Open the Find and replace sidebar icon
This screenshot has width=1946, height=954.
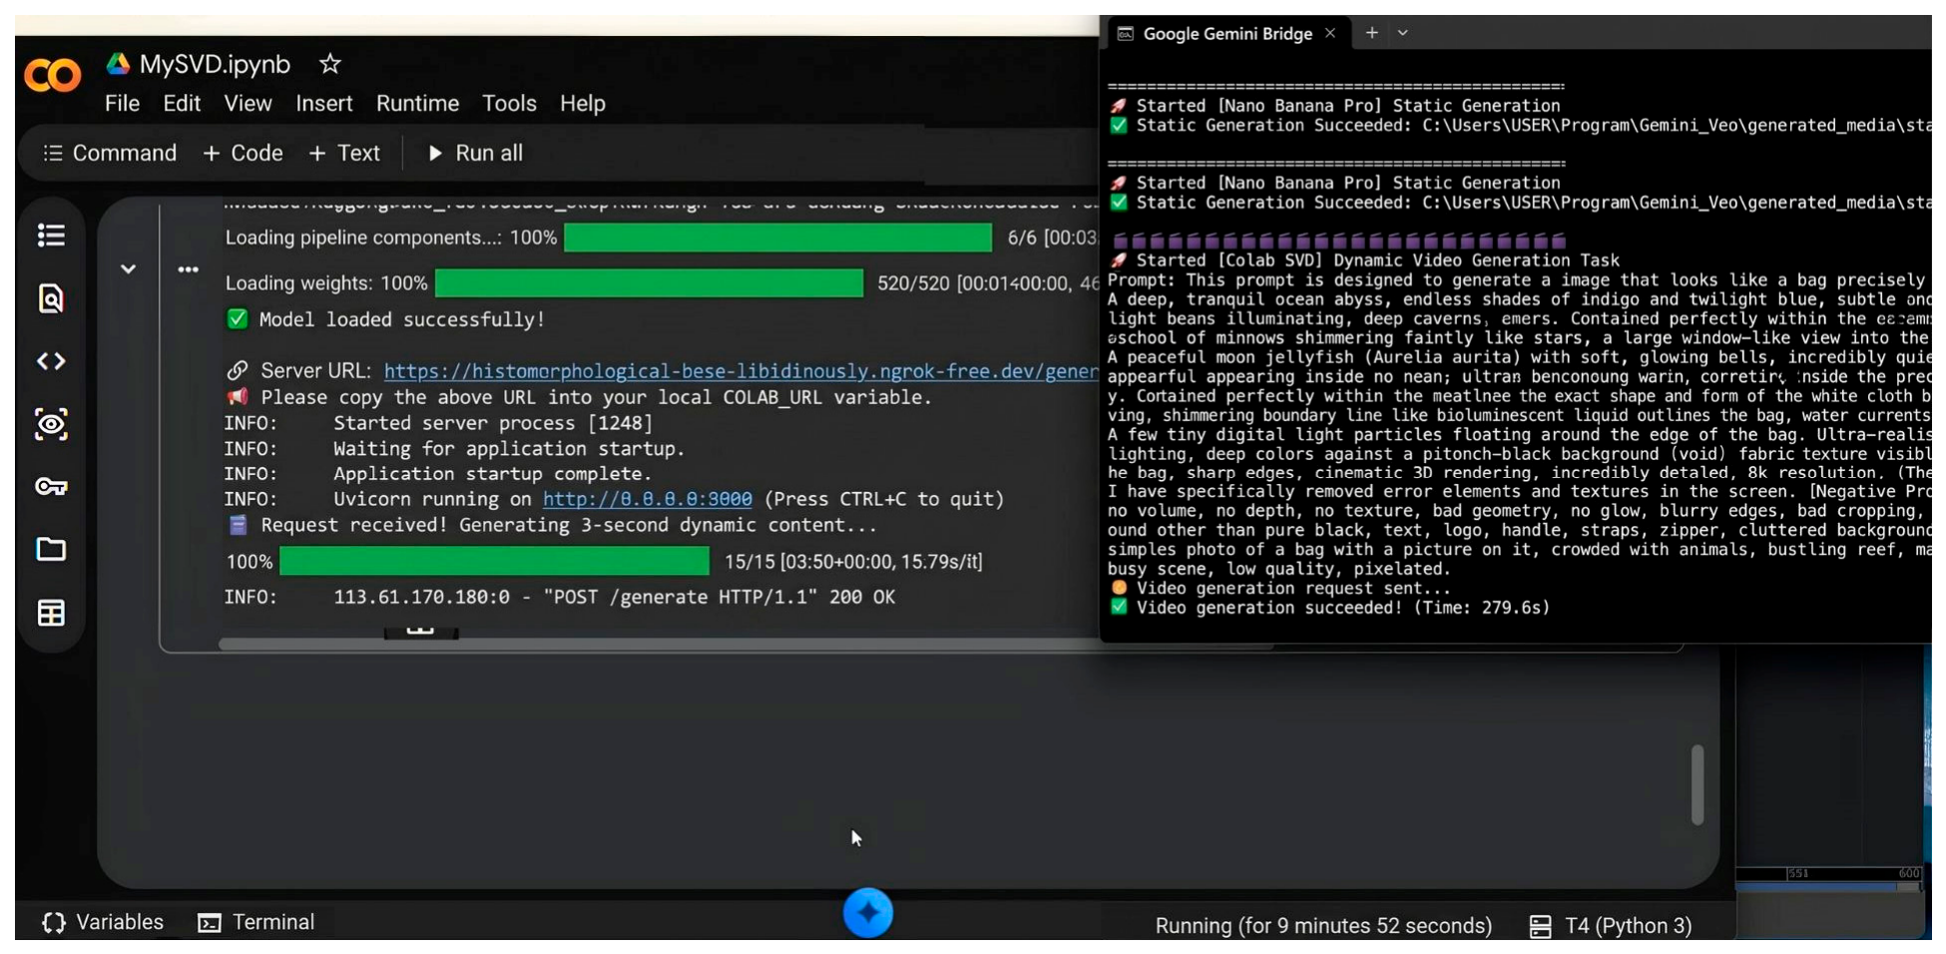click(x=51, y=298)
